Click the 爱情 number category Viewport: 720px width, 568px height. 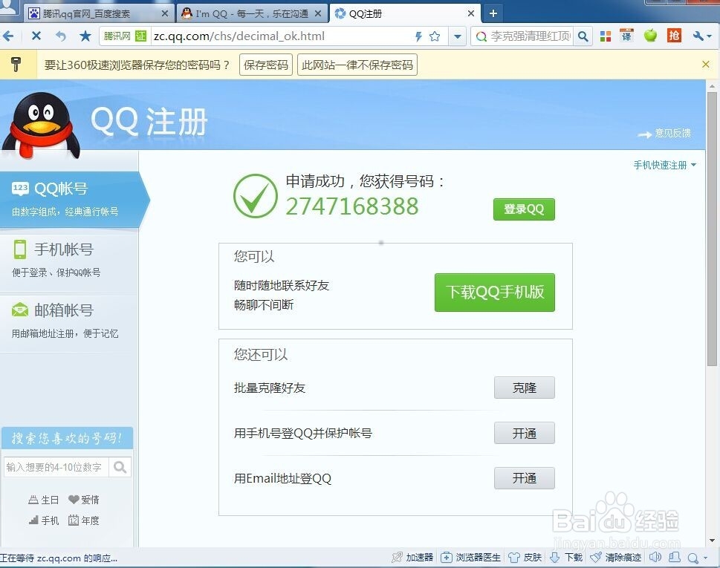click(83, 500)
